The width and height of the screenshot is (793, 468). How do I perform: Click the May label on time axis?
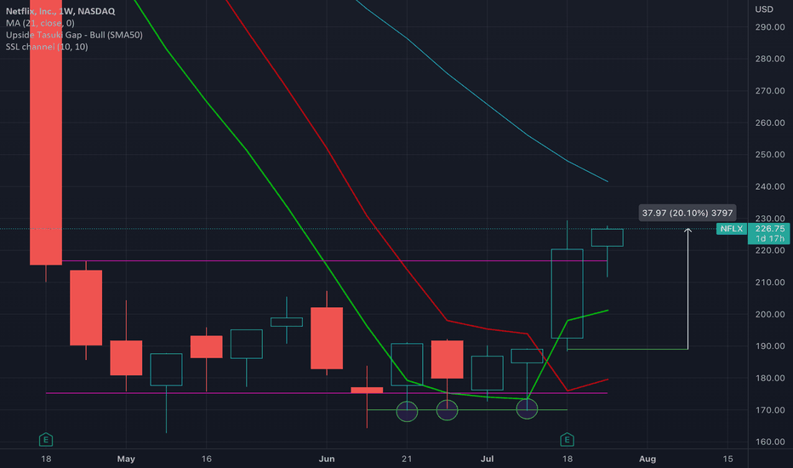(x=126, y=459)
